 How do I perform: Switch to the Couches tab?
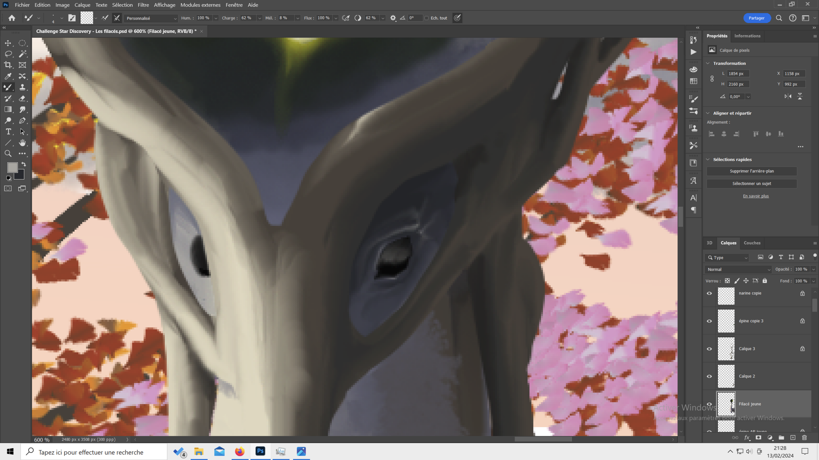tap(752, 243)
